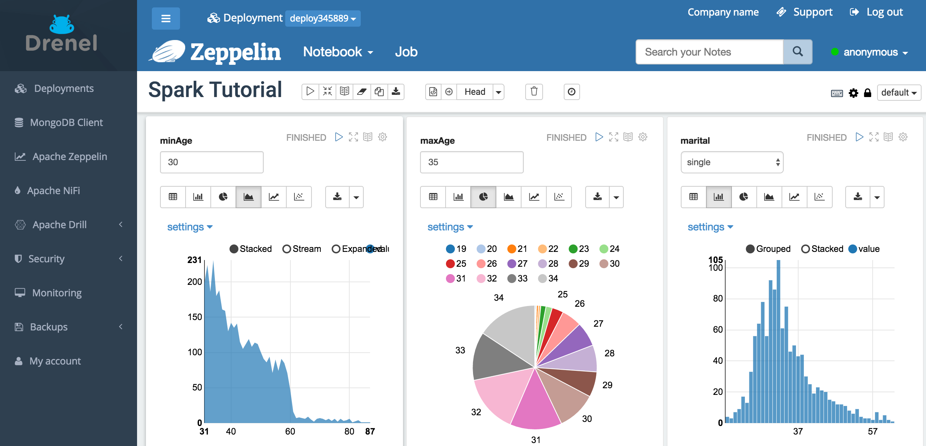Move note to trash
The width and height of the screenshot is (926, 446).
tap(534, 91)
